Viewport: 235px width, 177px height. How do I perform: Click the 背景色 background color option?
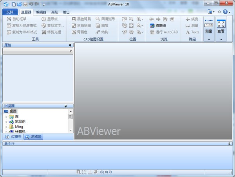[74, 32]
